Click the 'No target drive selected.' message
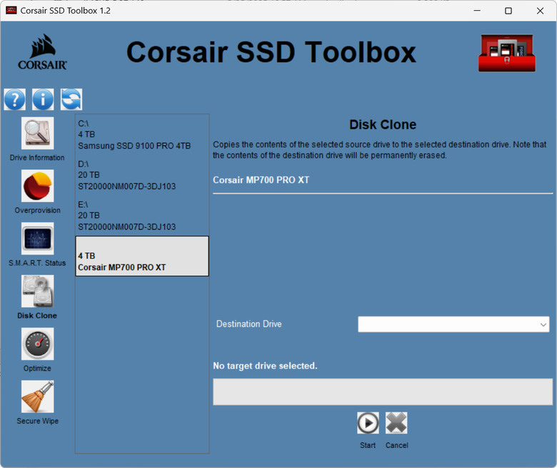The image size is (557, 468). [x=265, y=366]
